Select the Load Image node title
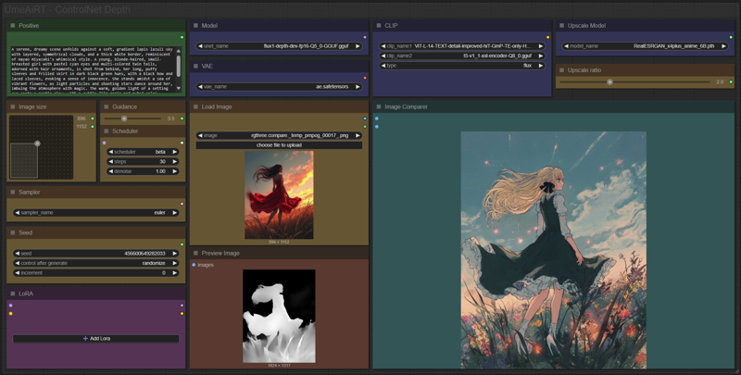741x375 pixels. [x=217, y=106]
